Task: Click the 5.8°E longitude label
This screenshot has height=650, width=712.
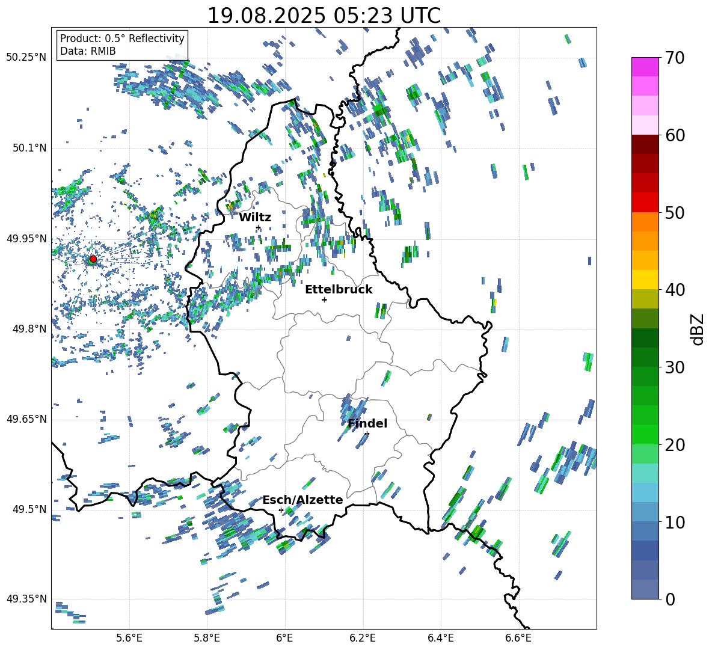Action: [x=207, y=638]
